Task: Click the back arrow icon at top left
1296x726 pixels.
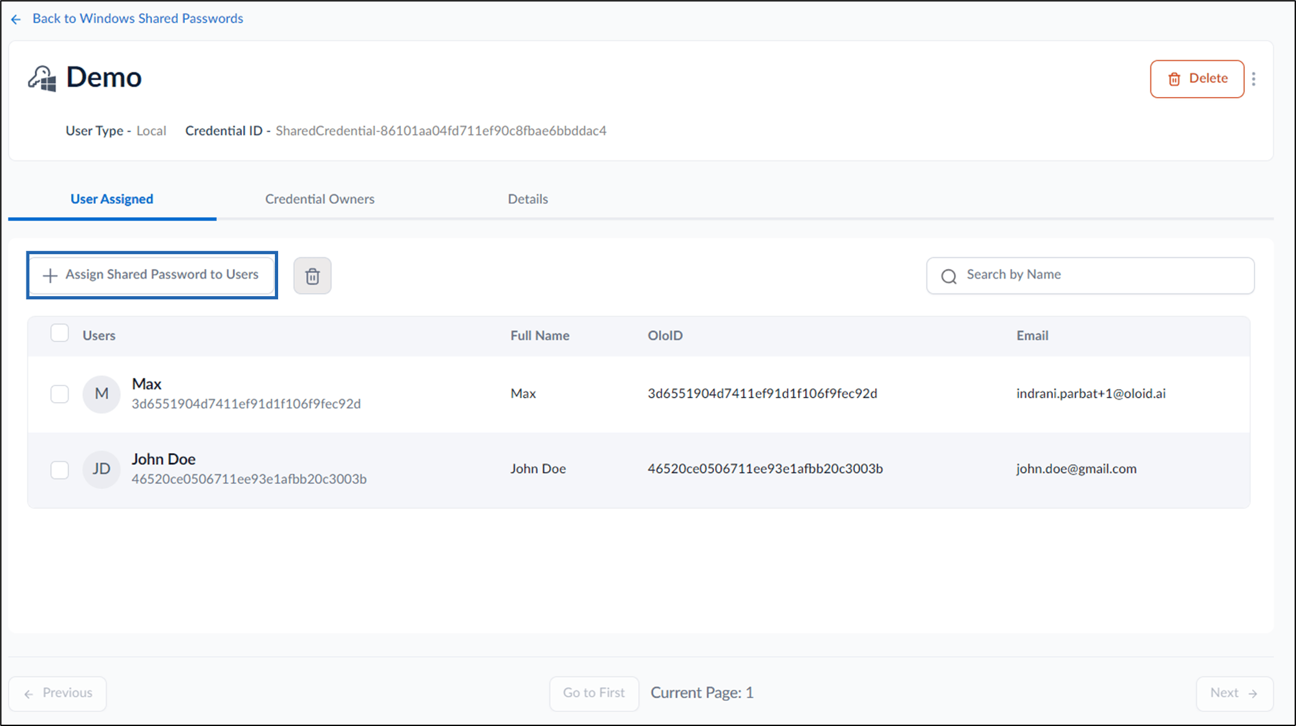Action: pos(16,19)
